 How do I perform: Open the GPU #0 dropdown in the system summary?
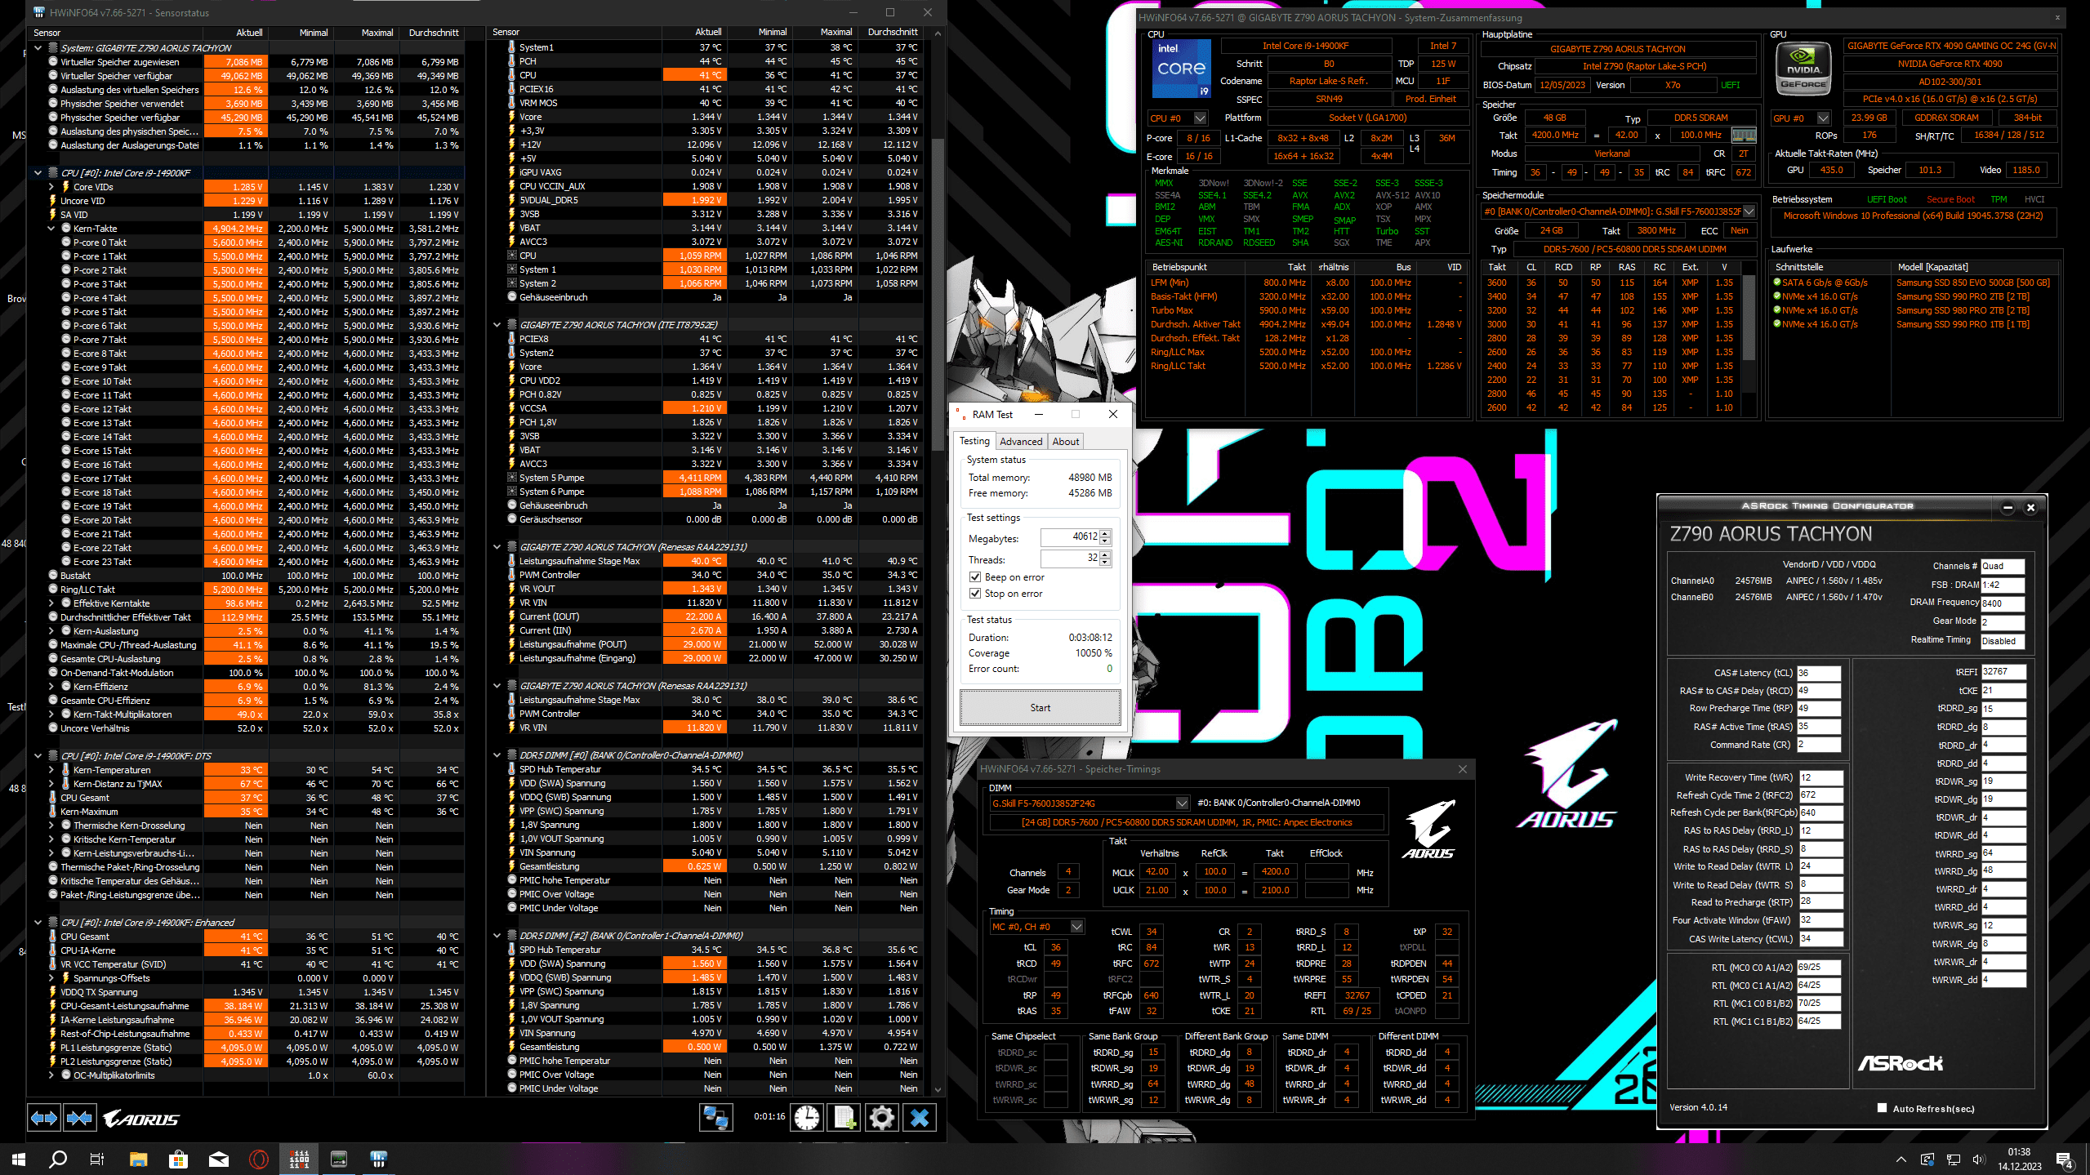click(1823, 118)
